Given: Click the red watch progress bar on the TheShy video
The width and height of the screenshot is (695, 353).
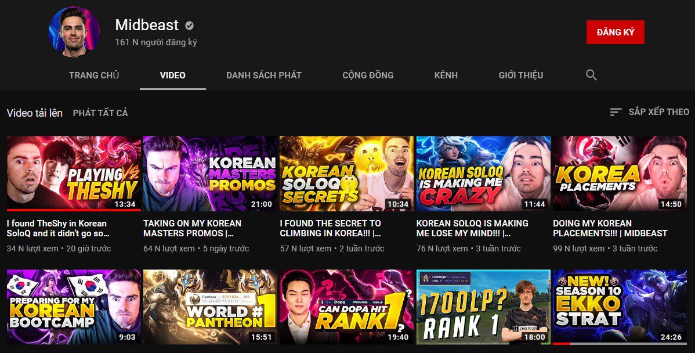Looking at the screenshot, I should 74,210.
